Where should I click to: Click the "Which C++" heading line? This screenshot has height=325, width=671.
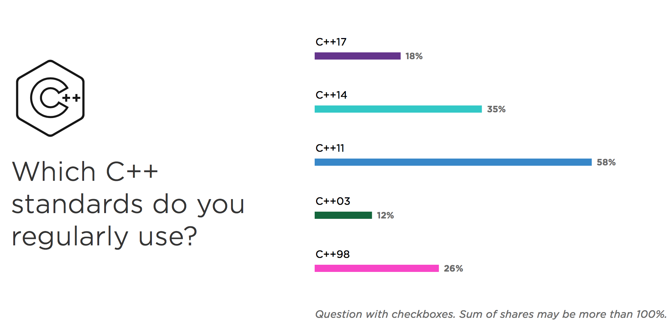click(85, 171)
